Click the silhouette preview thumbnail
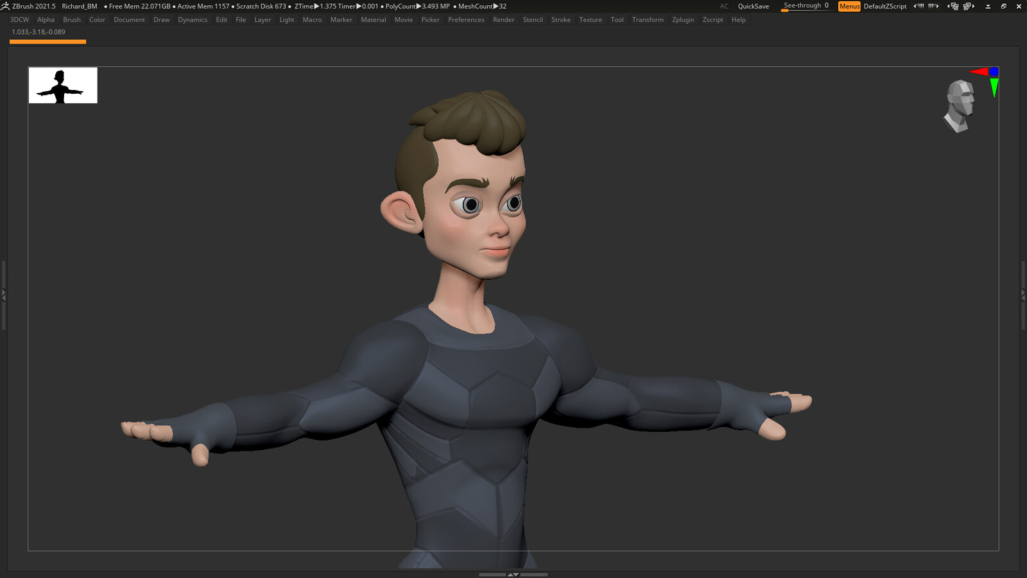The height and width of the screenshot is (578, 1027). coord(63,85)
